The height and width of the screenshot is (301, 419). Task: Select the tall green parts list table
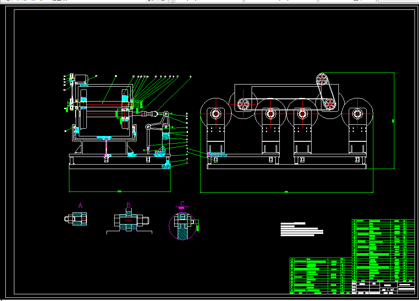383,250
